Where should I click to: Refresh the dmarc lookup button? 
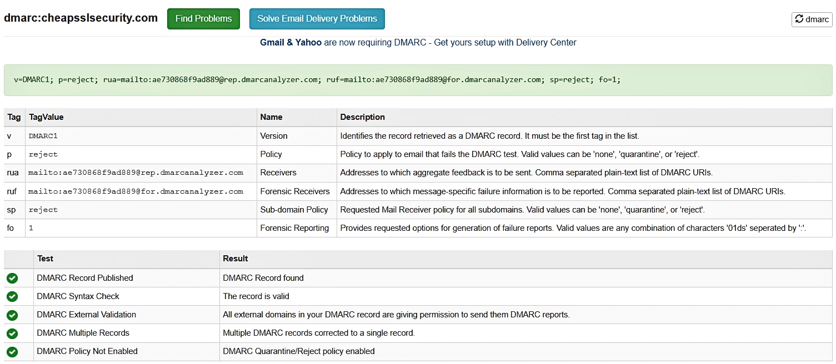(x=812, y=19)
